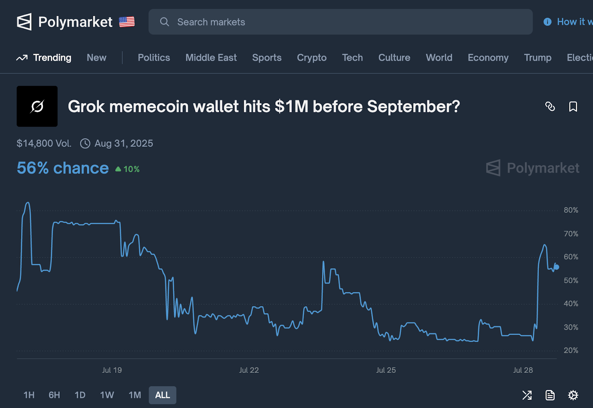Switch the chart to 1W view
Image resolution: width=593 pixels, height=408 pixels.
pos(107,395)
